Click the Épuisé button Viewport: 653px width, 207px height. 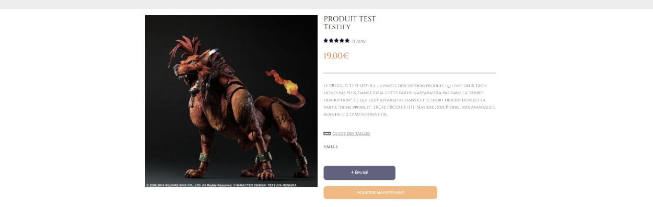pyautogui.click(x=359, y=173)
